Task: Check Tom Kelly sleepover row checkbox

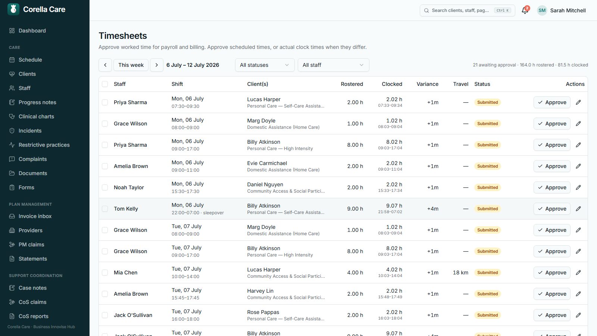Action: coord(105,209)
